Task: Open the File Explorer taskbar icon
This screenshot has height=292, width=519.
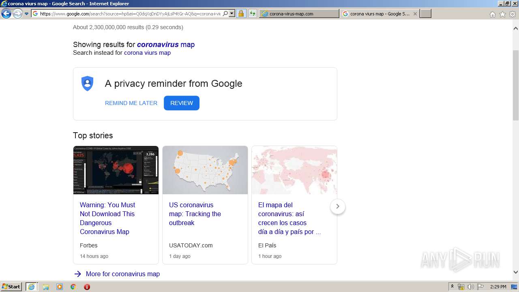Action: pyautogui.click(x=46, y=287)
